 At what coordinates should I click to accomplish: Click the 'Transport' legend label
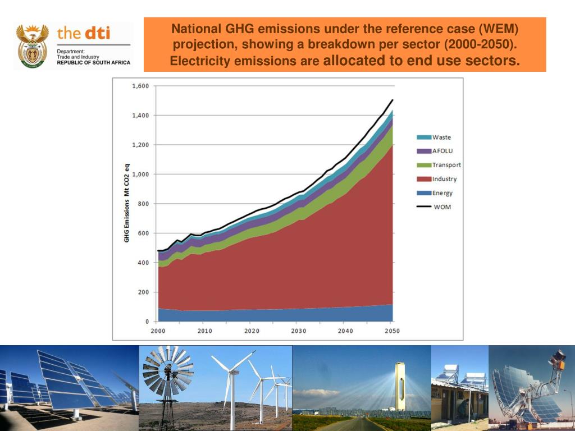[x=446, y=165]
